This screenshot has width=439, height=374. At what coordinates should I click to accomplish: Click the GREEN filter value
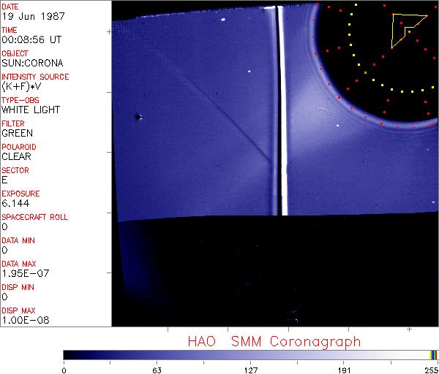[x=18, y=134]
